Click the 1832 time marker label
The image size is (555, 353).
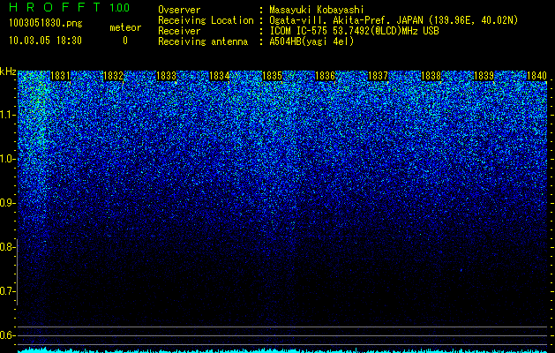113,76
